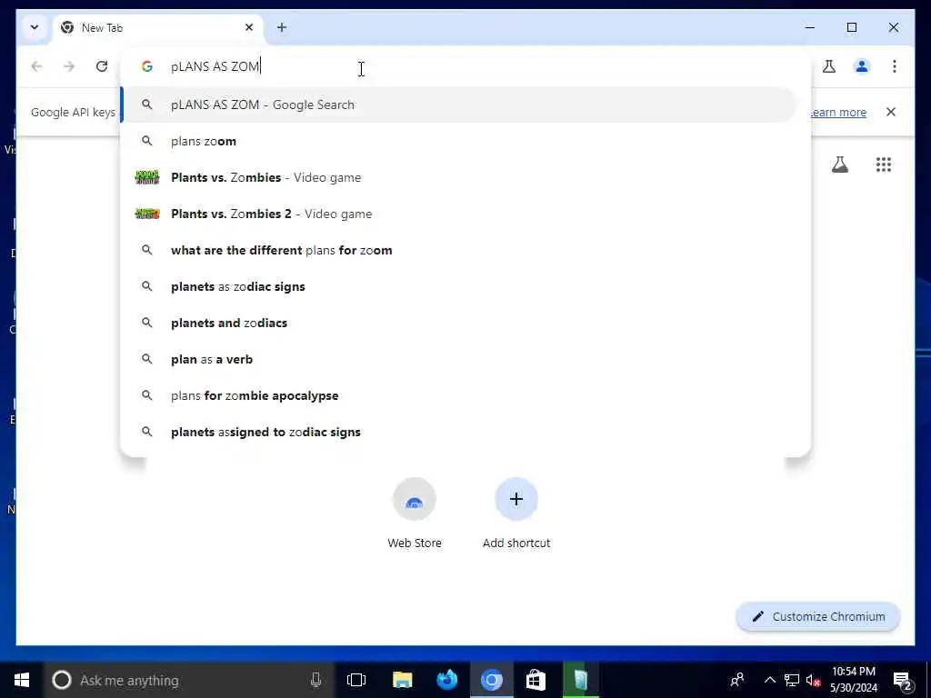Open the green document app on taskbar
The width and height of the screenshot is (931, 698).
coord(581,680)
